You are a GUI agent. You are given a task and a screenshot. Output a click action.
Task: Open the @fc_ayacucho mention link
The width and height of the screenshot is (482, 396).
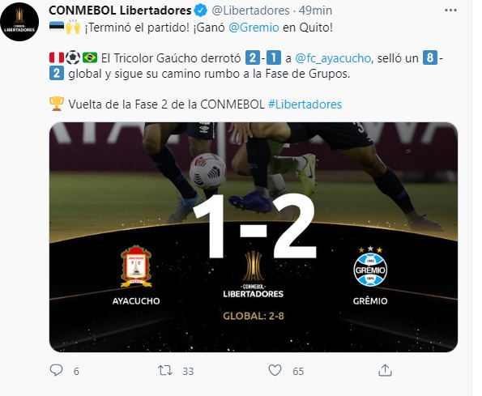pos(333,58)
